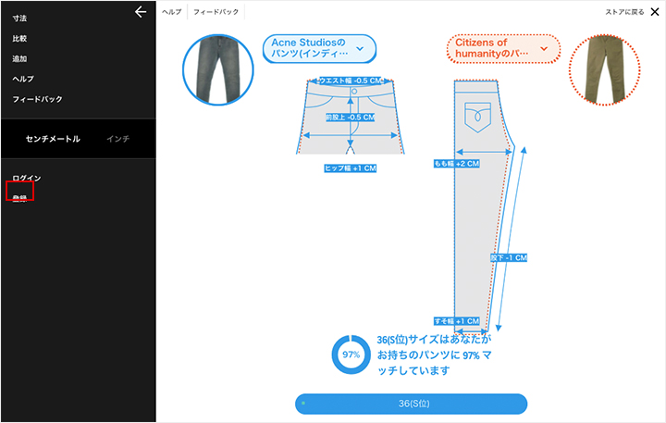Click the ヒップ幅 +1 CM label

pyautogui.click(x=351, y=168)
